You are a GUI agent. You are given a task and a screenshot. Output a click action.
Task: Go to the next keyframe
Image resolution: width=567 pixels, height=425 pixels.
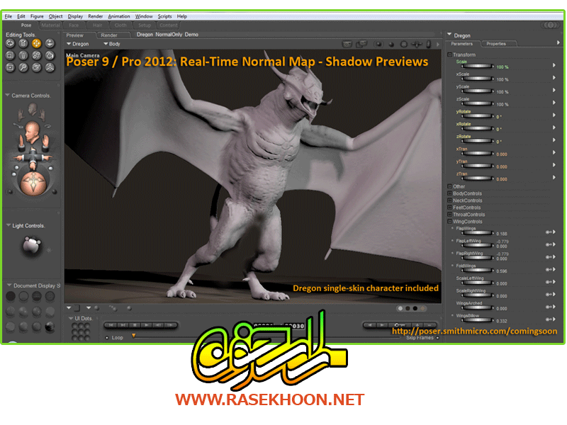(381, 325)
